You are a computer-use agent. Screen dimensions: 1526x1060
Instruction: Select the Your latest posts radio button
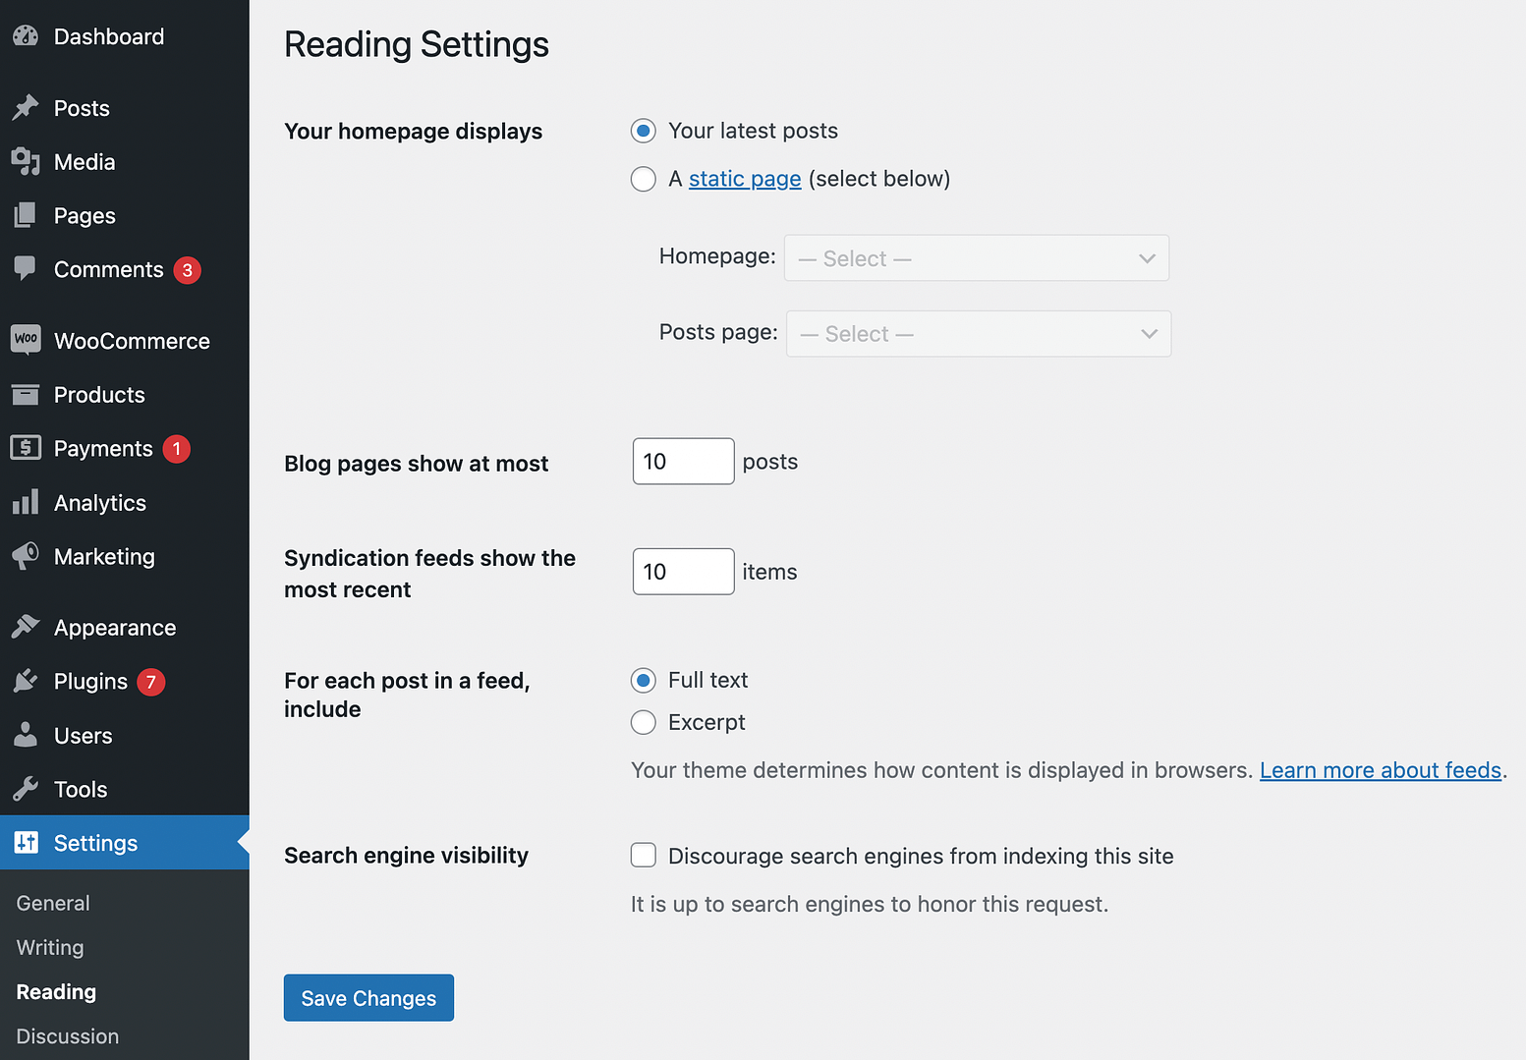(643, 130)
